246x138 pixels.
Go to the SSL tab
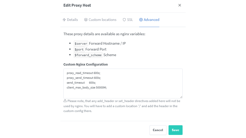pyautogui.click(x=130, y=20)
